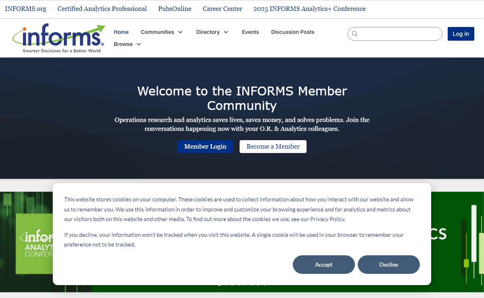Viewport: 484px width, 298px height.
Task: Expand the Directory dropdown menu
Action: 213,32
